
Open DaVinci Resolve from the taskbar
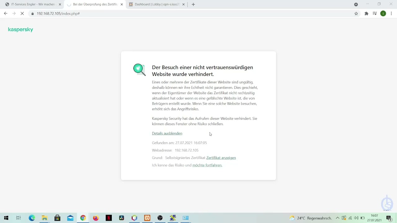122,218
